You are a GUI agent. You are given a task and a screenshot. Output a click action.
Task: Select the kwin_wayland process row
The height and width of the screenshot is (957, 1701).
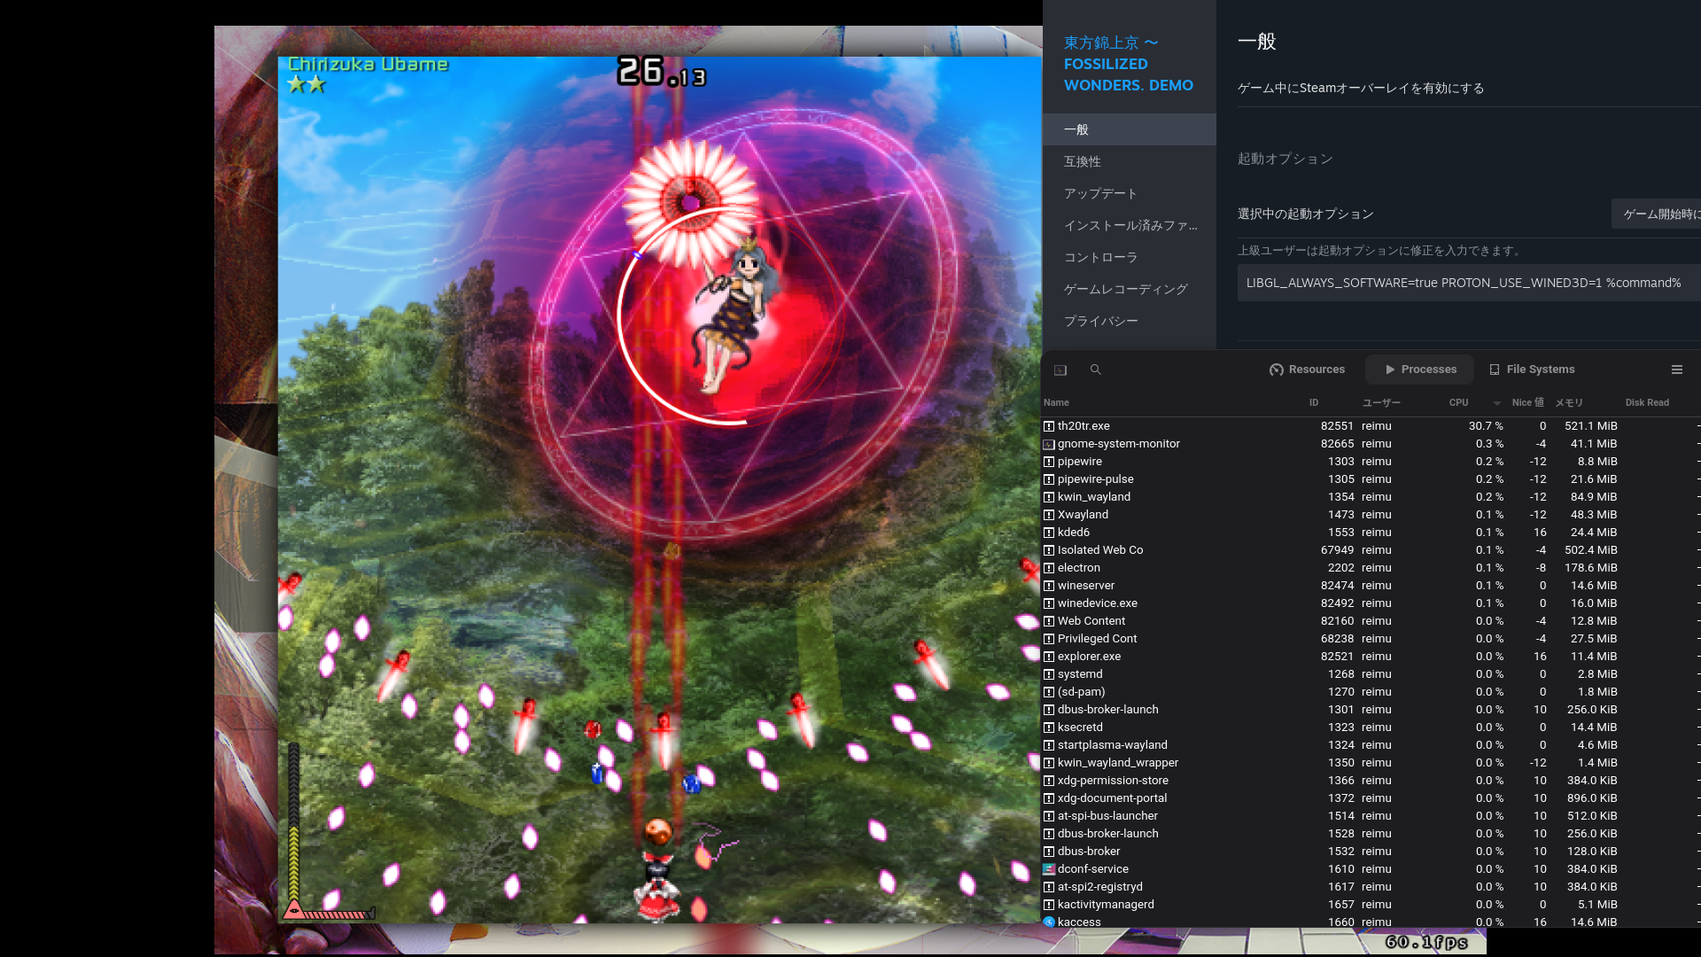[1371, 497]
